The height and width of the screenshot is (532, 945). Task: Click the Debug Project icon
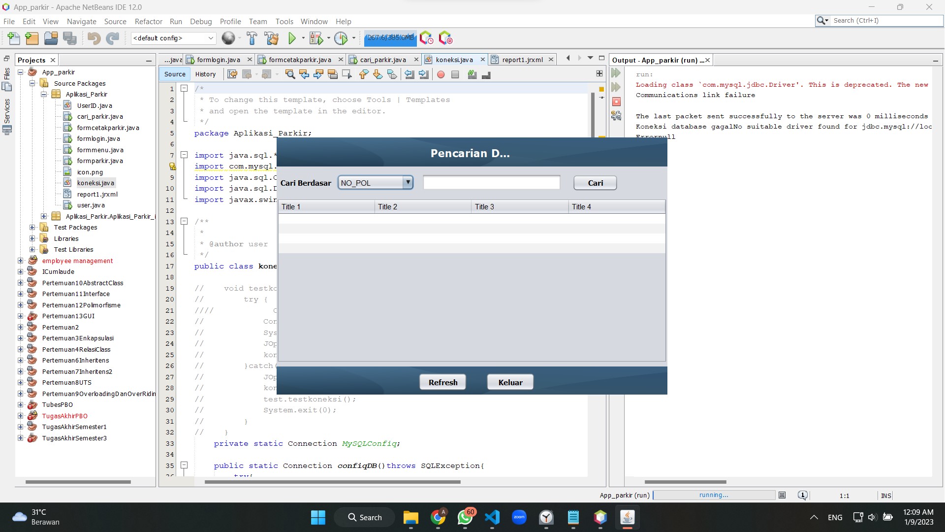coord(316,38)
